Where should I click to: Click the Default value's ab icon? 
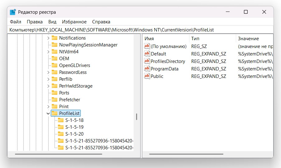147,54
